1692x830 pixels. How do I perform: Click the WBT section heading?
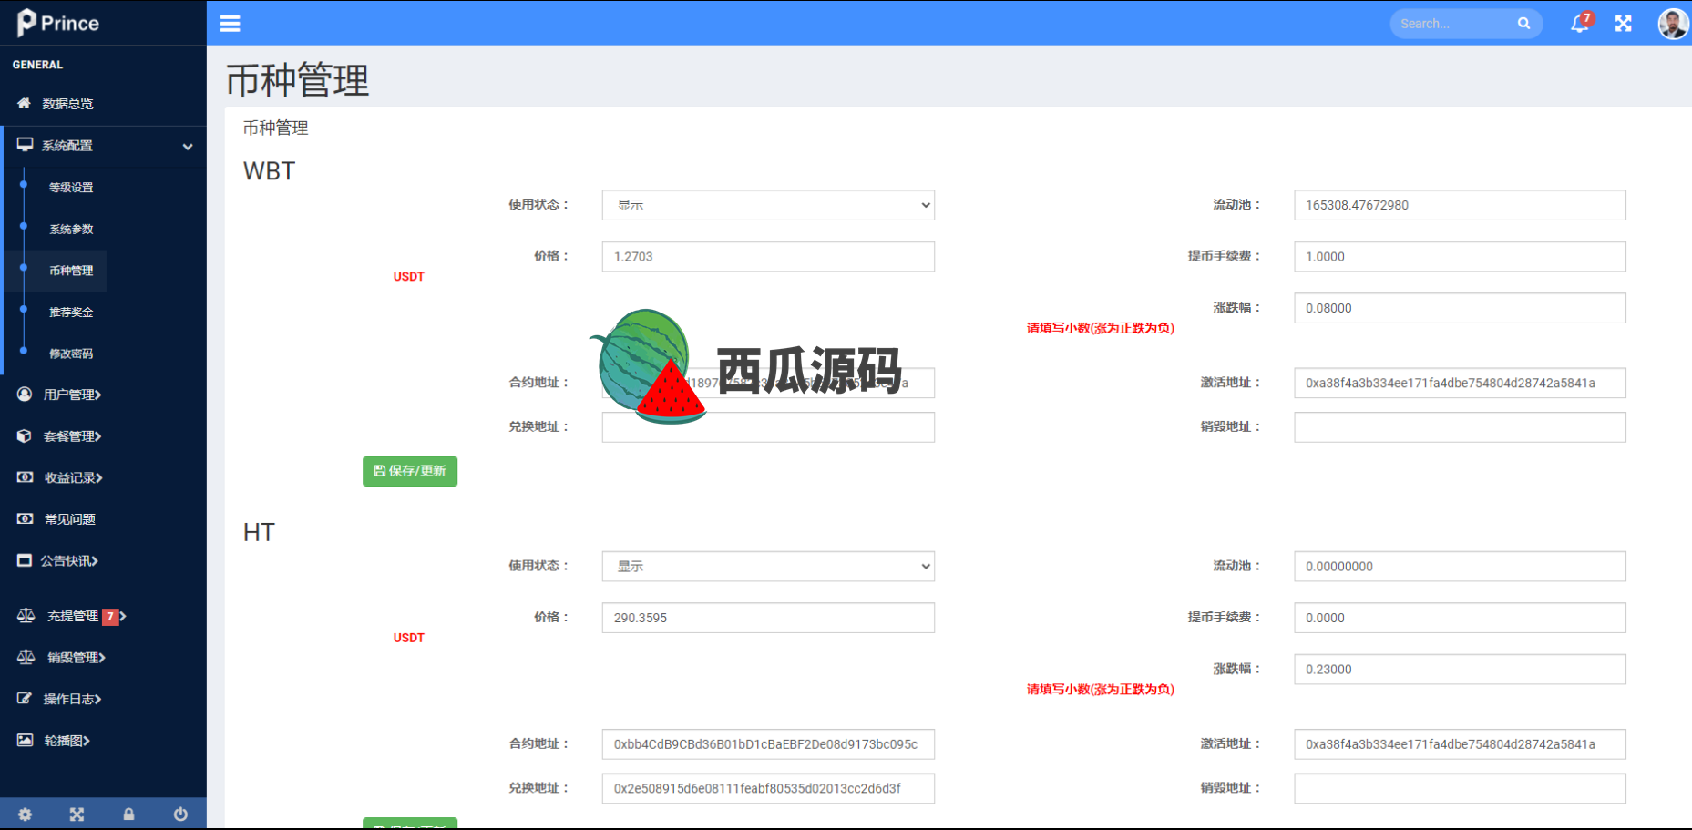point(269,171)
